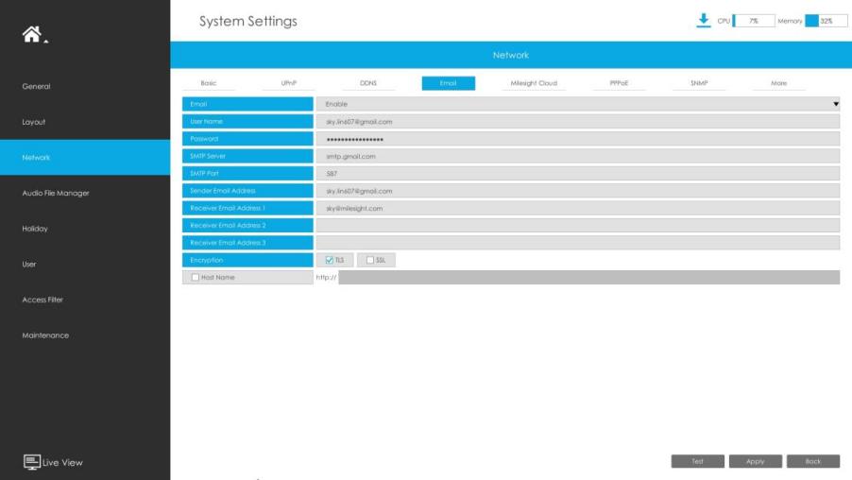Click the CPU usage bar
The width and height of the screenshot is (852, 480).
[754, 21]
